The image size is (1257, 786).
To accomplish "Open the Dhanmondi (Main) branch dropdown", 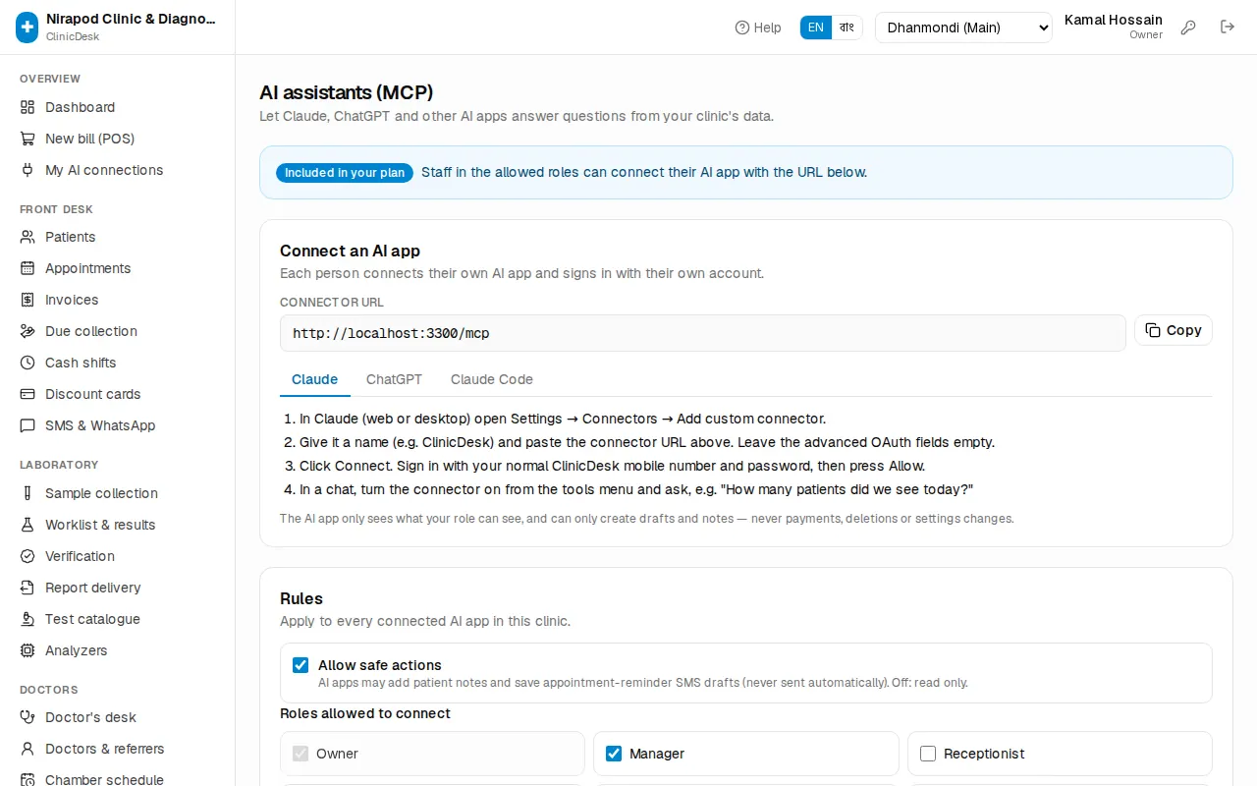I will [x=963, y=28].
